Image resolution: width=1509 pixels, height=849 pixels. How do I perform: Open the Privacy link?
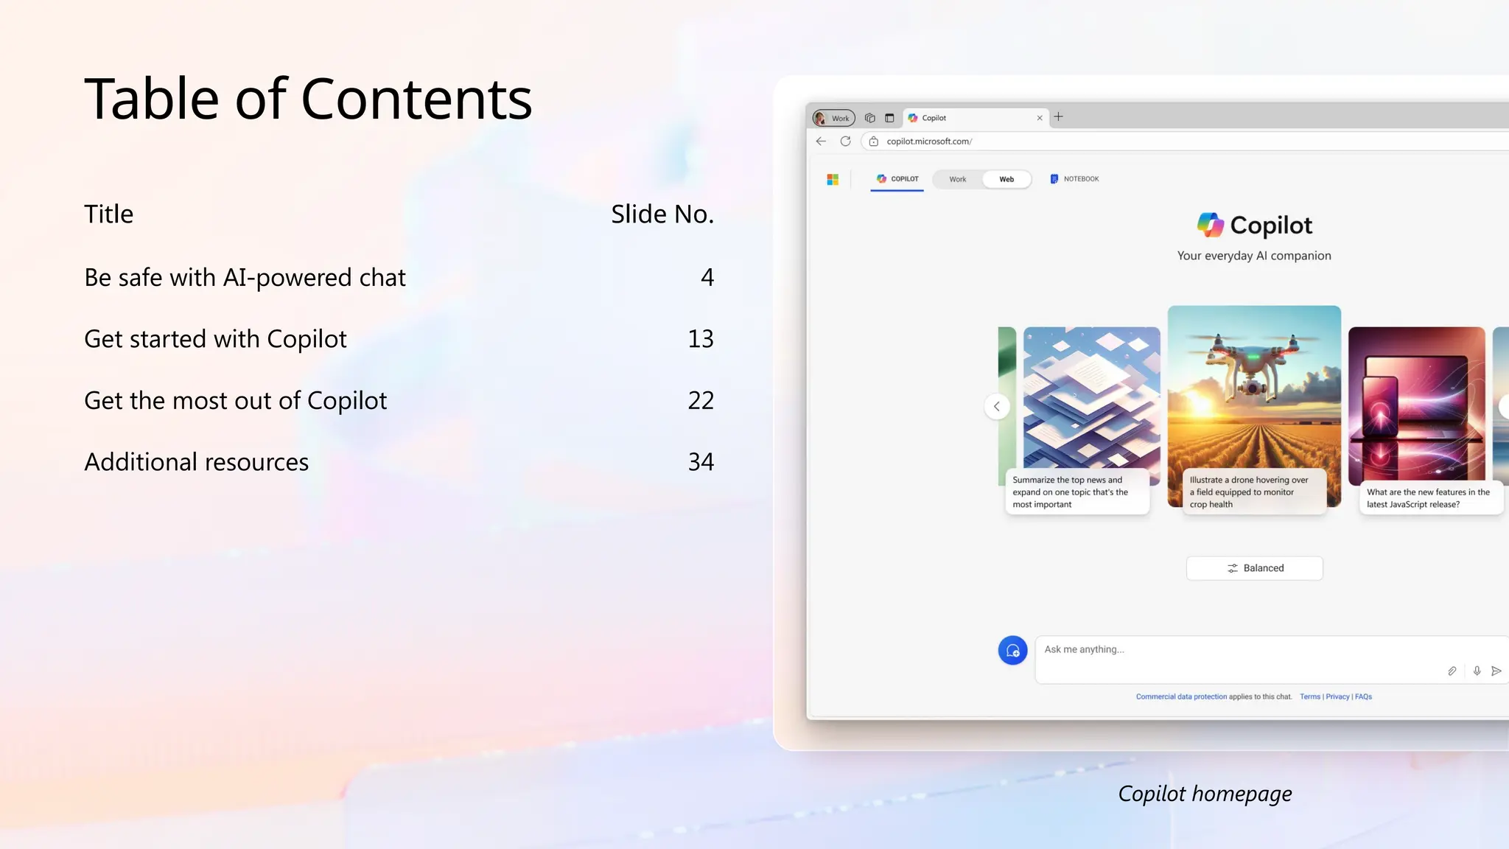[x=1337, y=696]
